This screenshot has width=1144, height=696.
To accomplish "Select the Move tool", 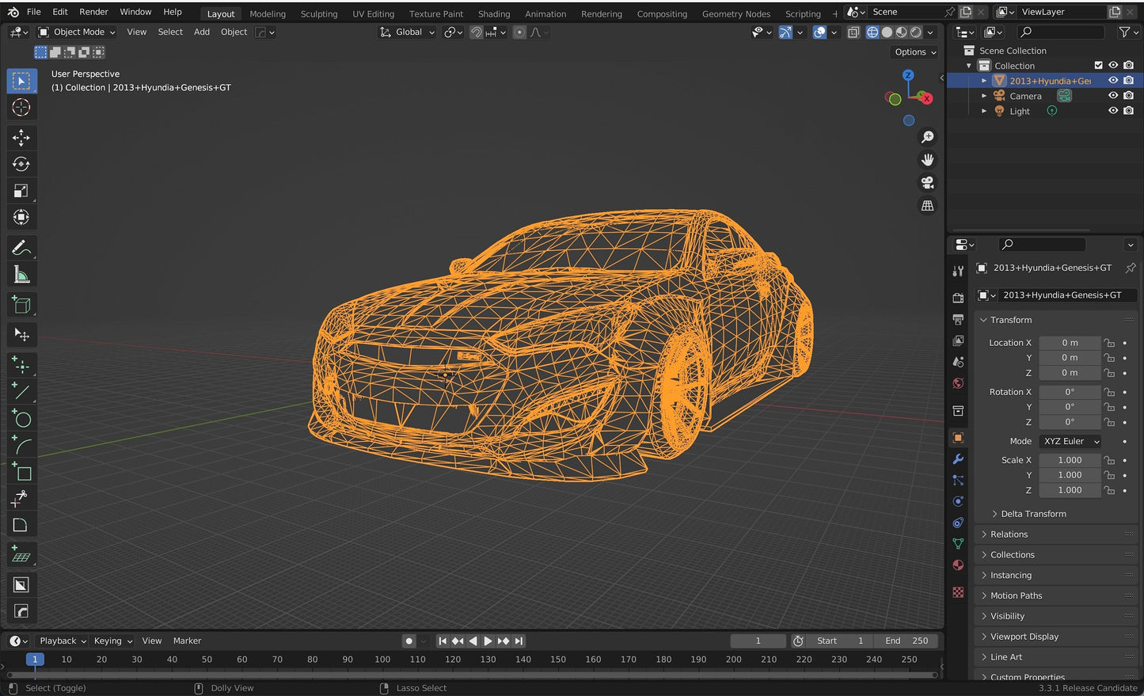I will click(21, 137).
